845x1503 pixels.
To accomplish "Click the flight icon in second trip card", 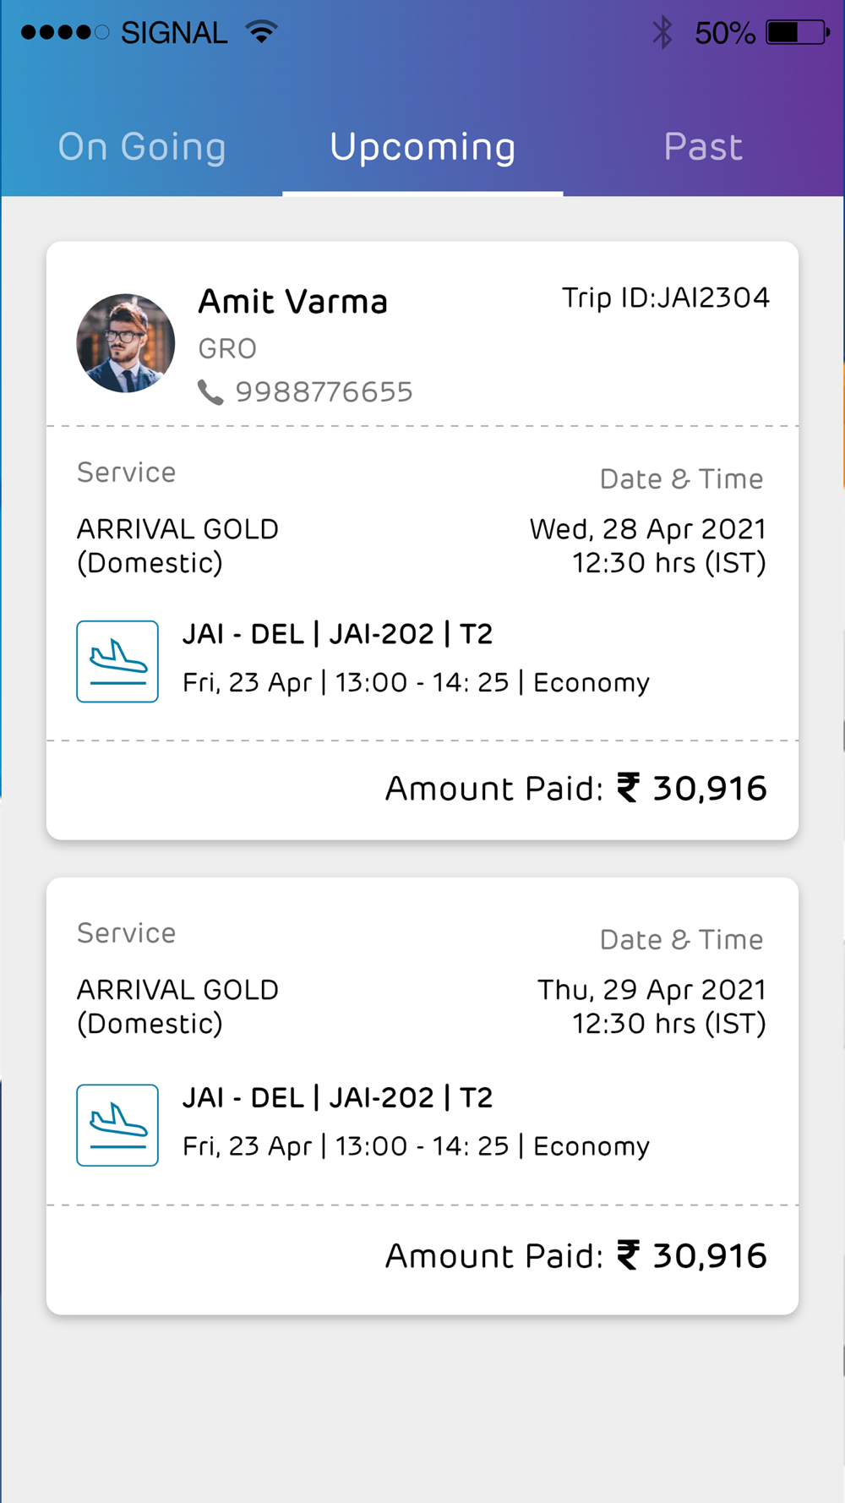I will pyautogui.click(x=117, y=1125).
